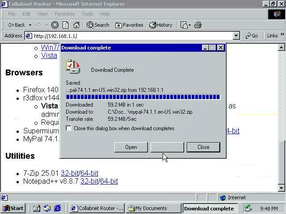Click the Internet zone globe icon
The image size is (286, 214).
[x=223, y=198]
